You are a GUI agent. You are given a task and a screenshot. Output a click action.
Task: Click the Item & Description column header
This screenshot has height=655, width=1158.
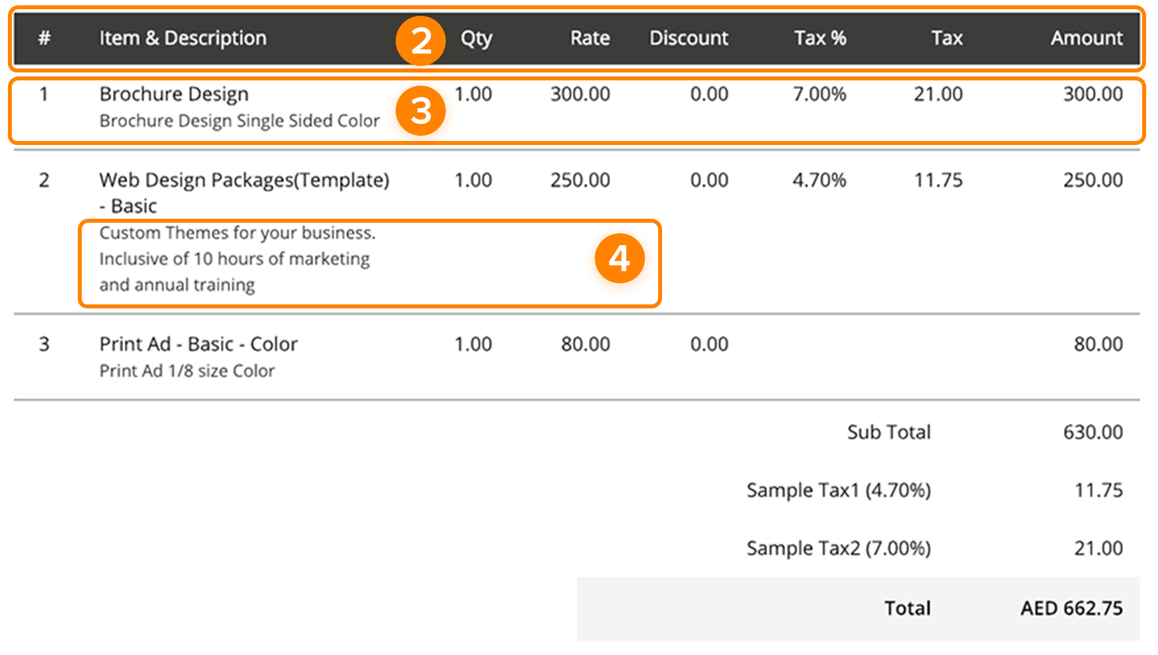pyautogui.click(x=183, y=38)
